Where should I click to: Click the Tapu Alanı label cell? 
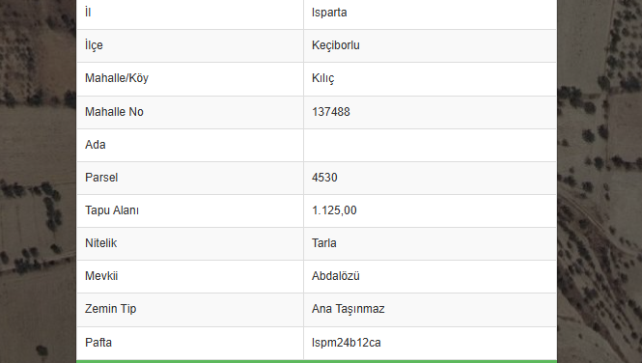click(x=190, y=210)
